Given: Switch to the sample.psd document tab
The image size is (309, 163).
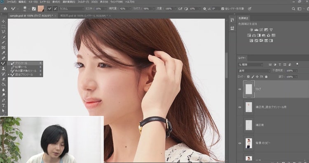Looking at the screenshot, I should click(31, 16).
